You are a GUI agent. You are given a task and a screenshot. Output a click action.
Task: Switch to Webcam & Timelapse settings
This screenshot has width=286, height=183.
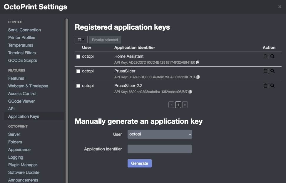[x=28, y=86]
